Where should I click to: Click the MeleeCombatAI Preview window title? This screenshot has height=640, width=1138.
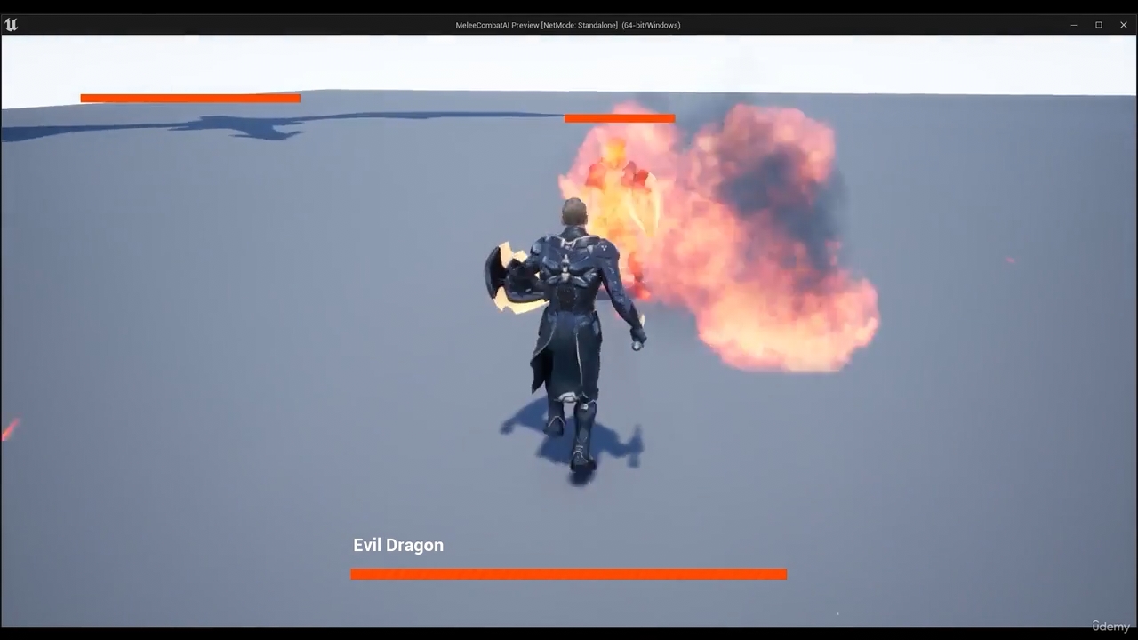(567, 25)
